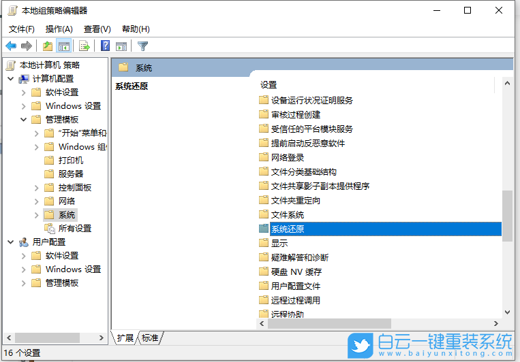Expand the "开始"菜单 tree node
The height and width of the screenshot is (362, 520).
(37, 133)
